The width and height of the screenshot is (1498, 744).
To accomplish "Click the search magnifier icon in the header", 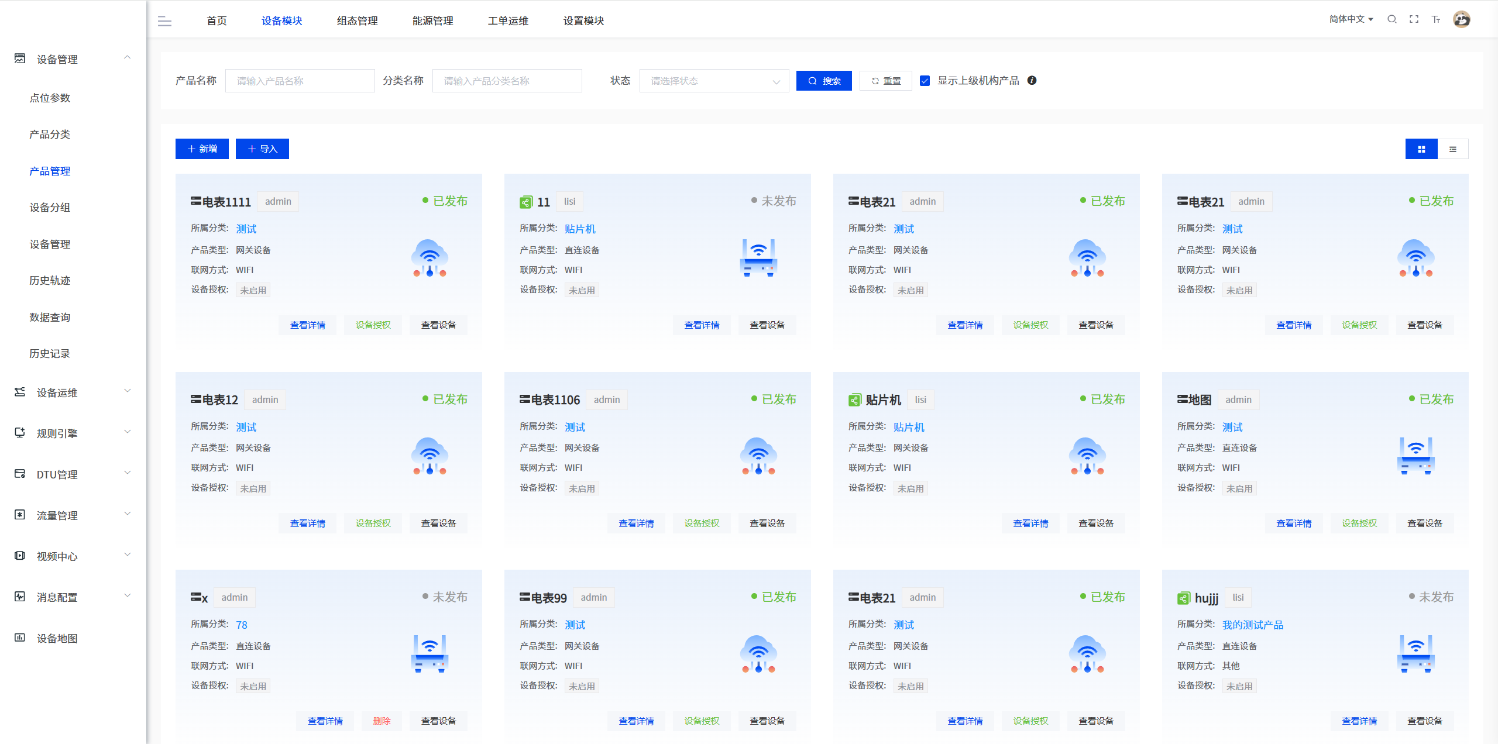I will [x=1392, y=19].
